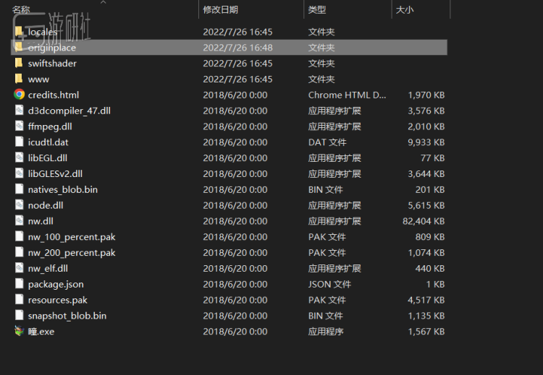
Task: Click the nw_200_percent.pak file icon
Action: [x=19, y=253]
